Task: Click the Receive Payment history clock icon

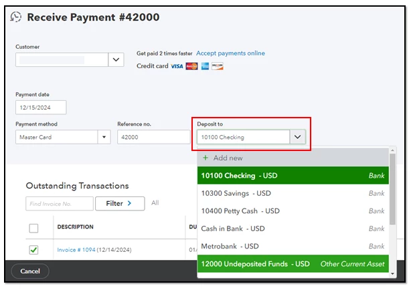Action: [x=16, y=17]
